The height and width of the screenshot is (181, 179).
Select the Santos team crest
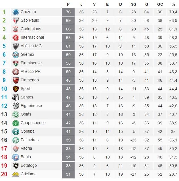click(x=16, y=97)
